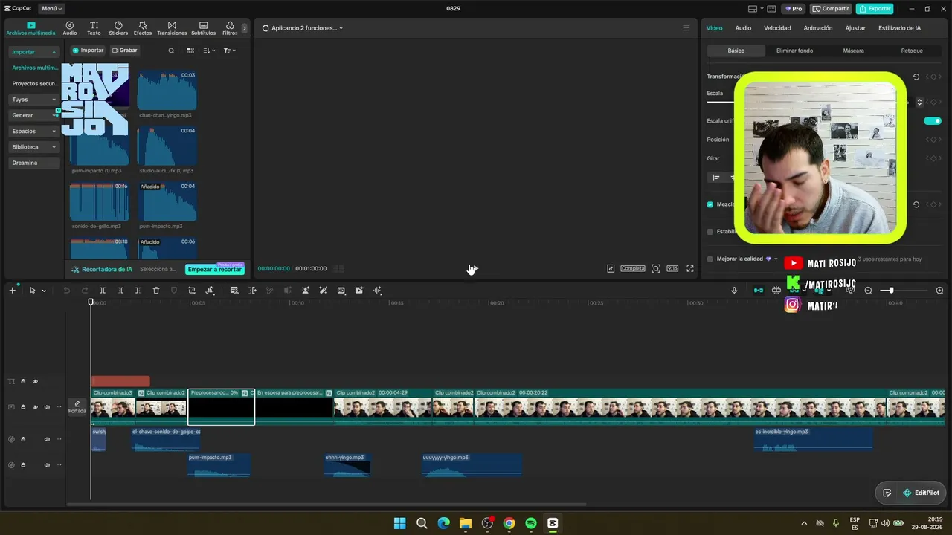Show more media tabs arrow
Viewport: 952px width, 535px height.
[244, 28]
